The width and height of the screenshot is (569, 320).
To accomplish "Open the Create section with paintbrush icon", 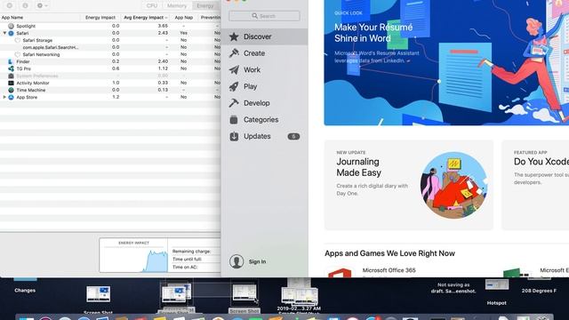I will (265, 53).
